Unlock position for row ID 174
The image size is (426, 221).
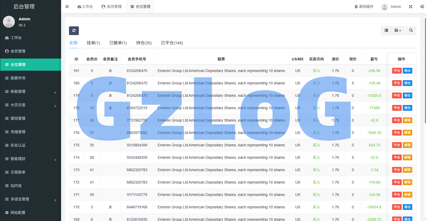tap(407, 157)
